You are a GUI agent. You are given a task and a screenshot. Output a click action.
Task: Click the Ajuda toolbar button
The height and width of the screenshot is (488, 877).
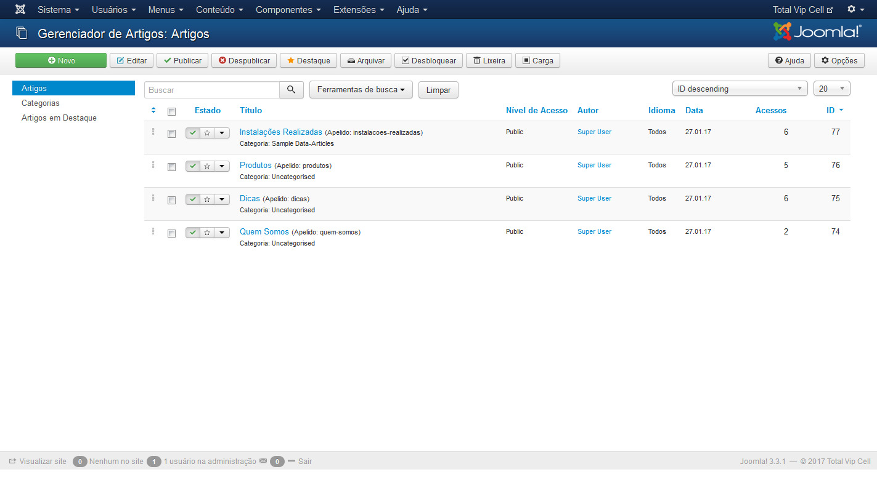coord(789,60)
